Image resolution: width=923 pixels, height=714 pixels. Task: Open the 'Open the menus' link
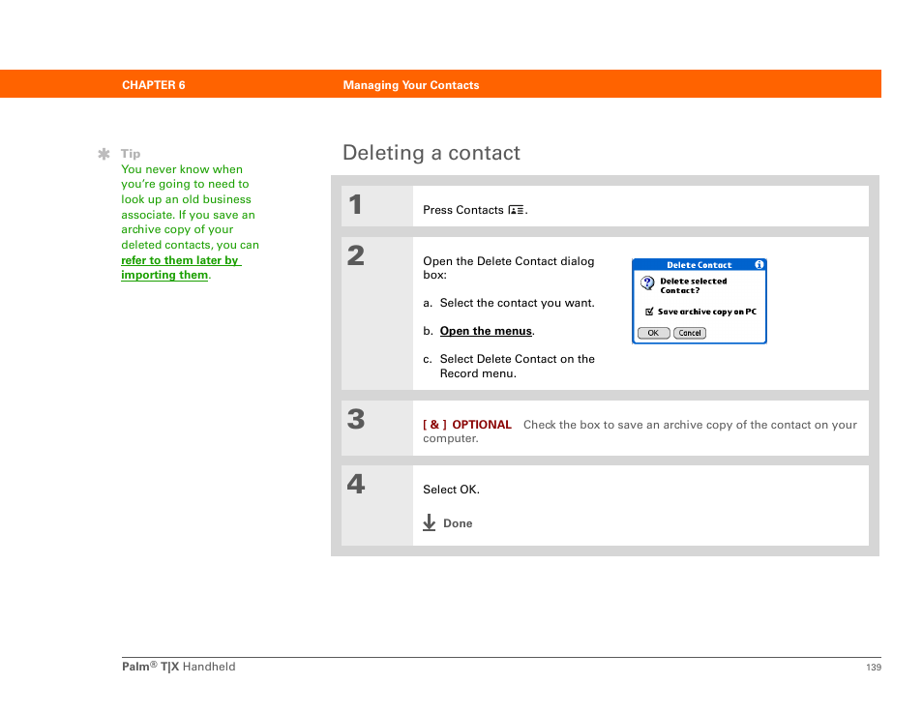pyautogui.click(x=486, y=331)
